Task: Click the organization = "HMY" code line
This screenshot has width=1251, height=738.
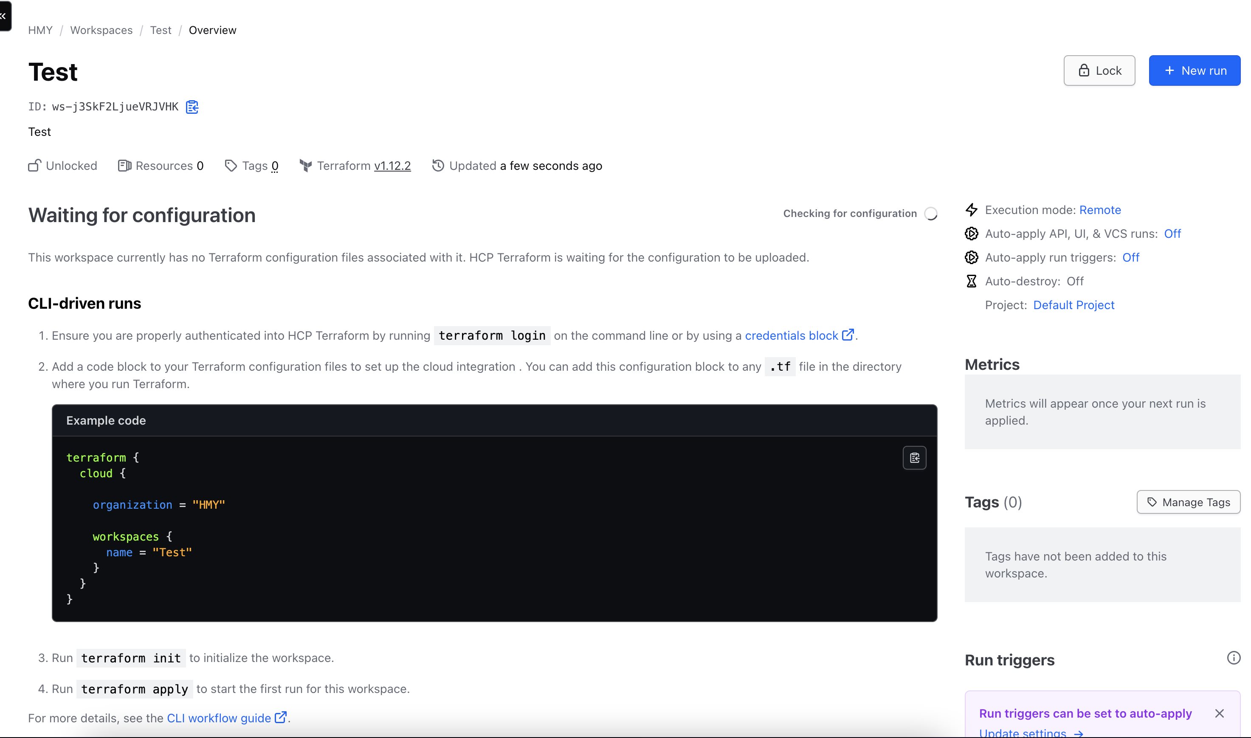Action: pyautogui.click(x=159, y=505)
